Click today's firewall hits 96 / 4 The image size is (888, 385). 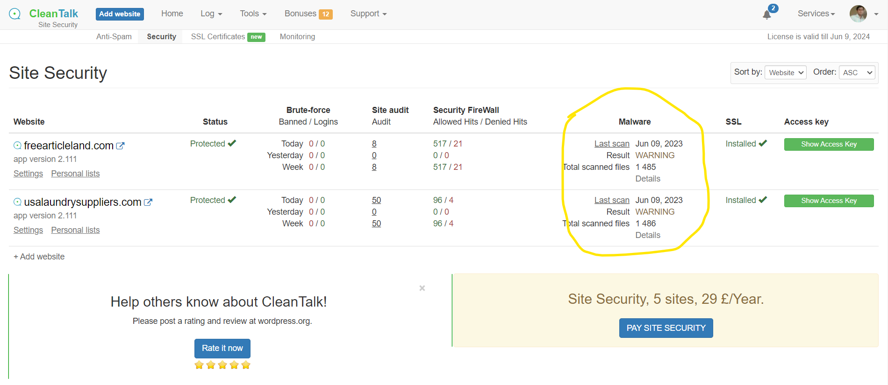[444, 200]
